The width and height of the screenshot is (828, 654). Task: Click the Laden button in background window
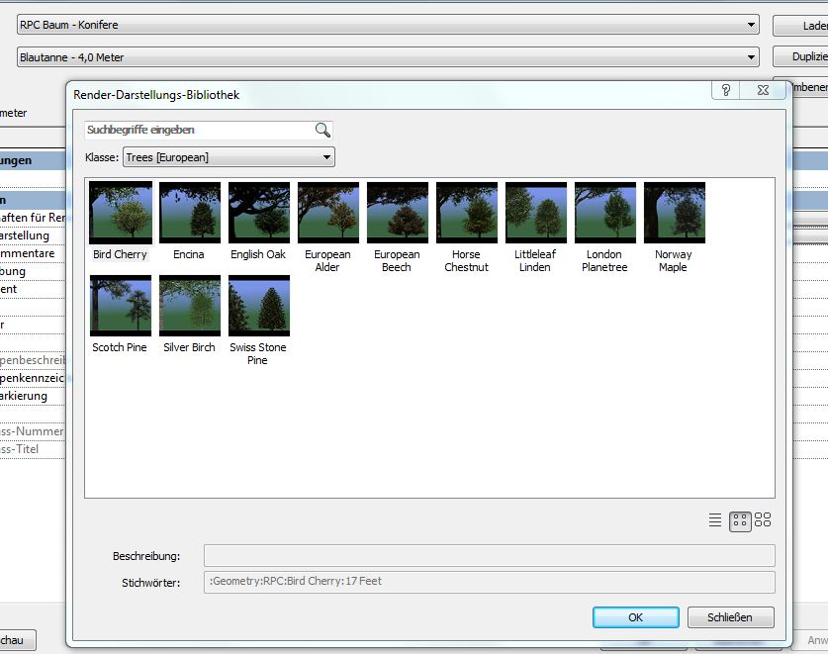800,26
